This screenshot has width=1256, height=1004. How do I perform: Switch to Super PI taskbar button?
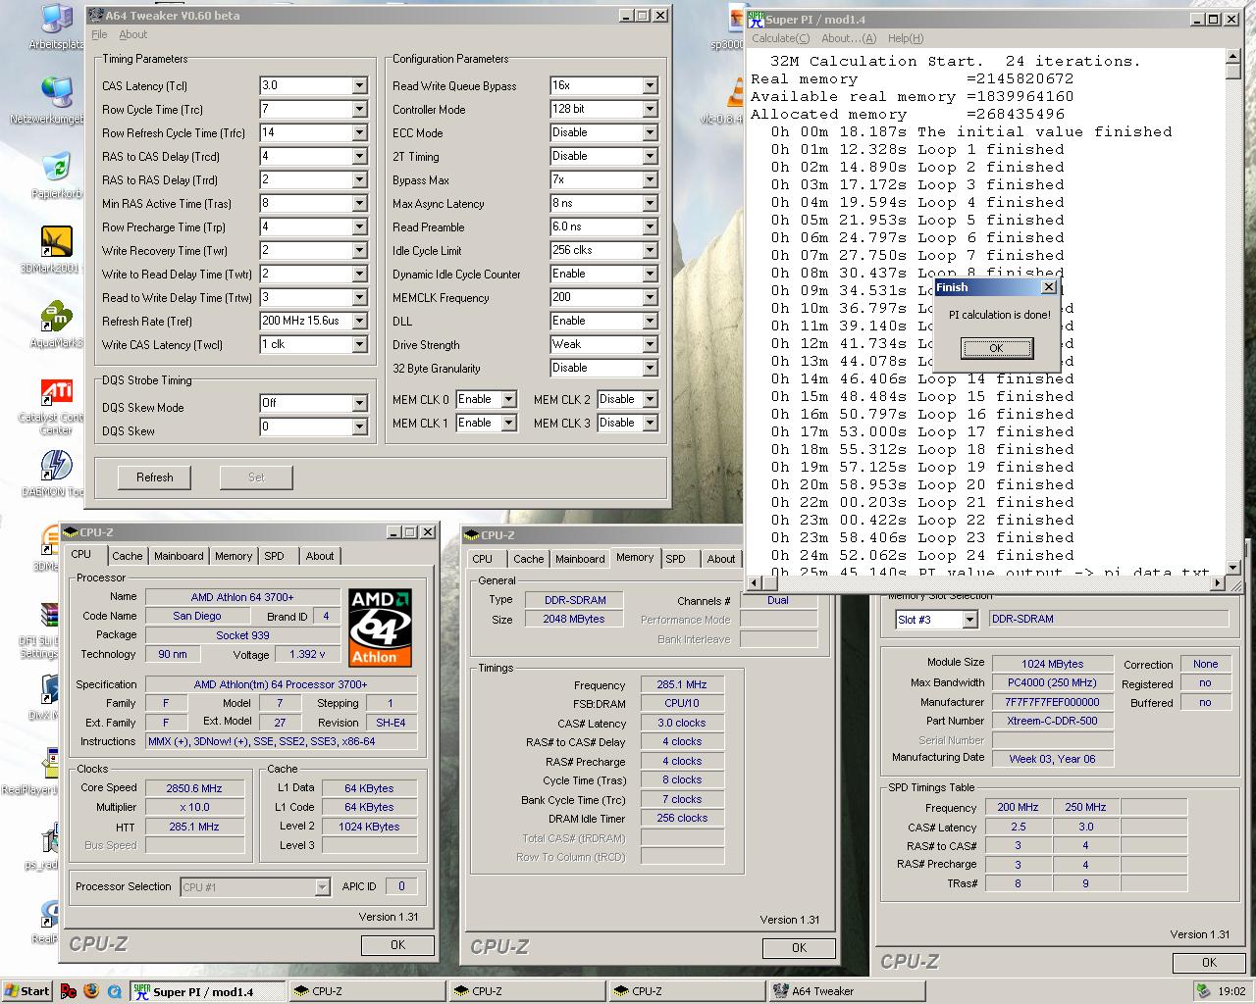208,991
